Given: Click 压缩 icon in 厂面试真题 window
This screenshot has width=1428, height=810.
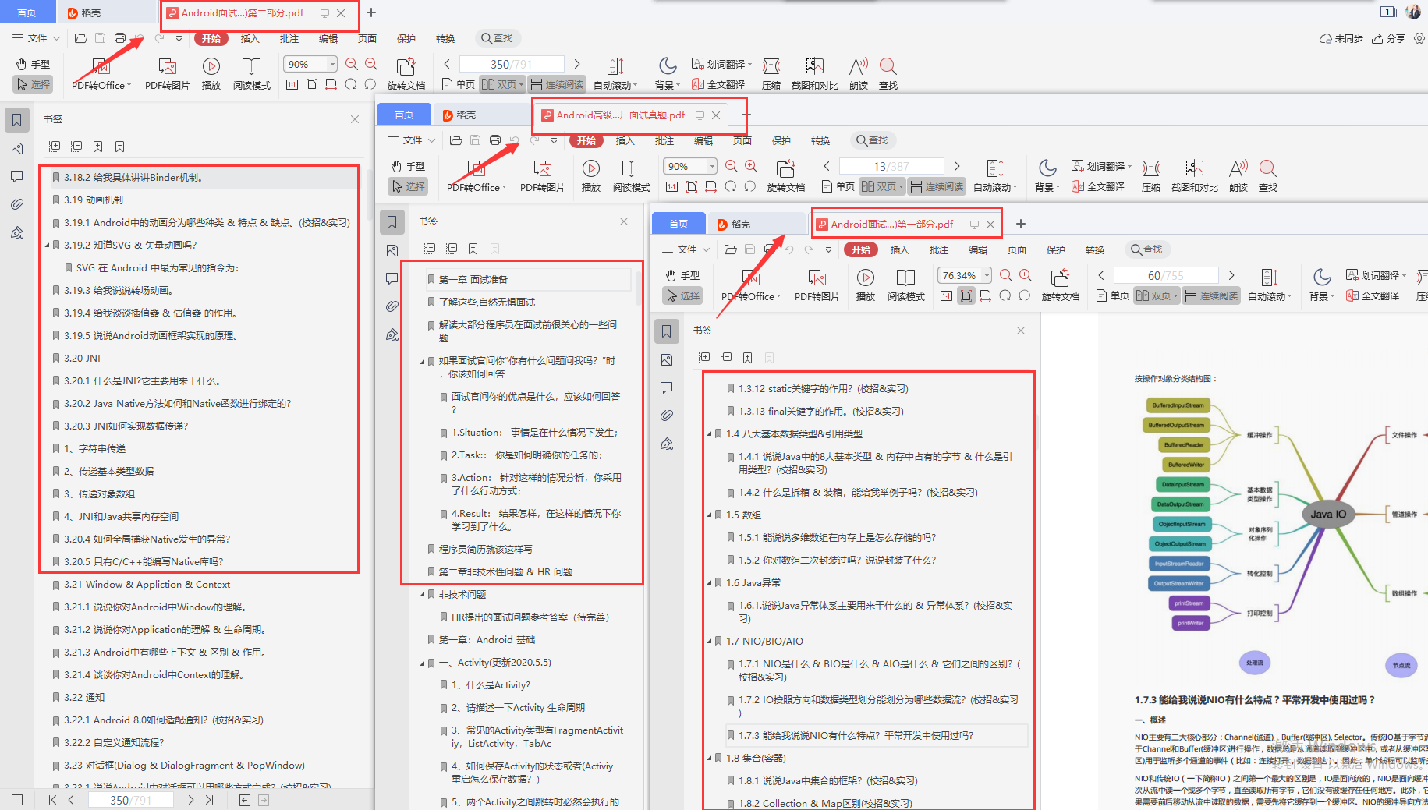Looking at the screenshot, I should coord(1151,168).
